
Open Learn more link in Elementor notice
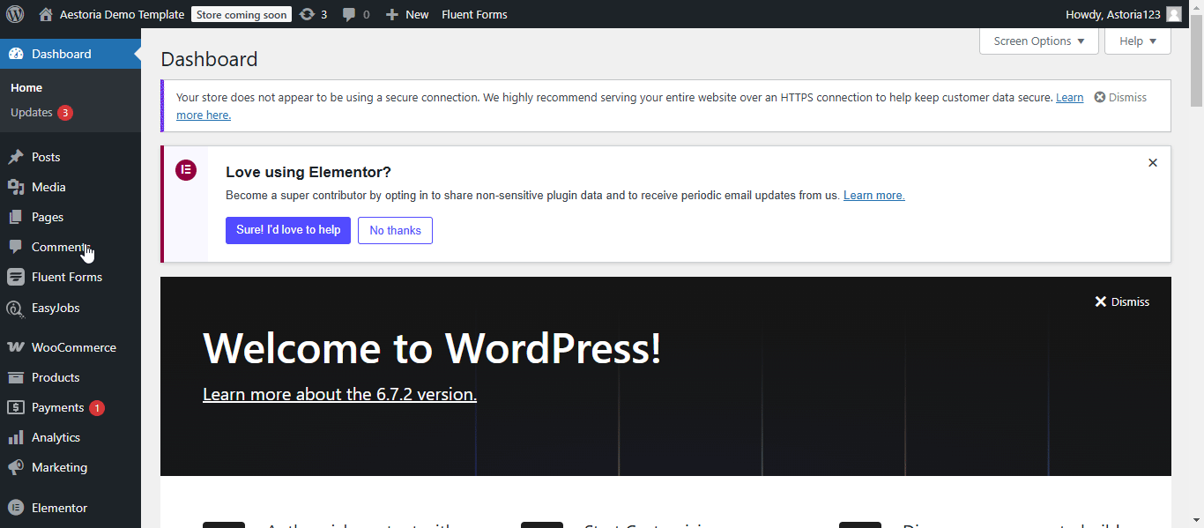coord(874,196)
